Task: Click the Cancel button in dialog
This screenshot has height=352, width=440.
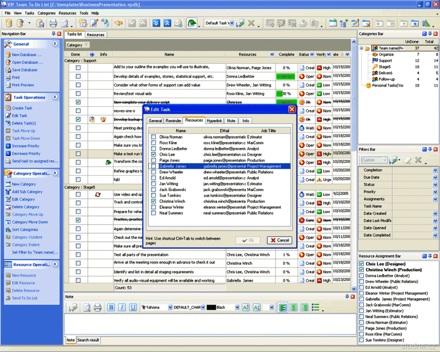Action: pyautogui.click(x=279, y=240)
